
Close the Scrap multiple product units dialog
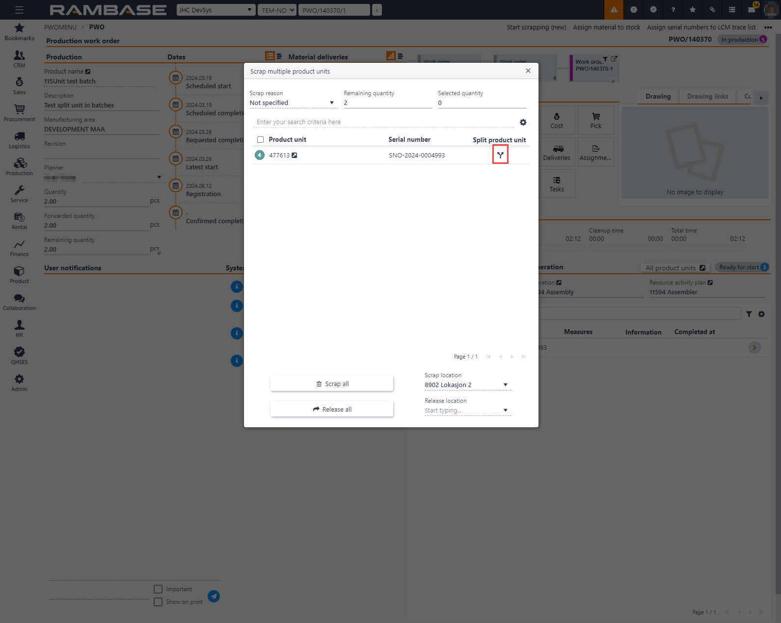coord(528,71)
